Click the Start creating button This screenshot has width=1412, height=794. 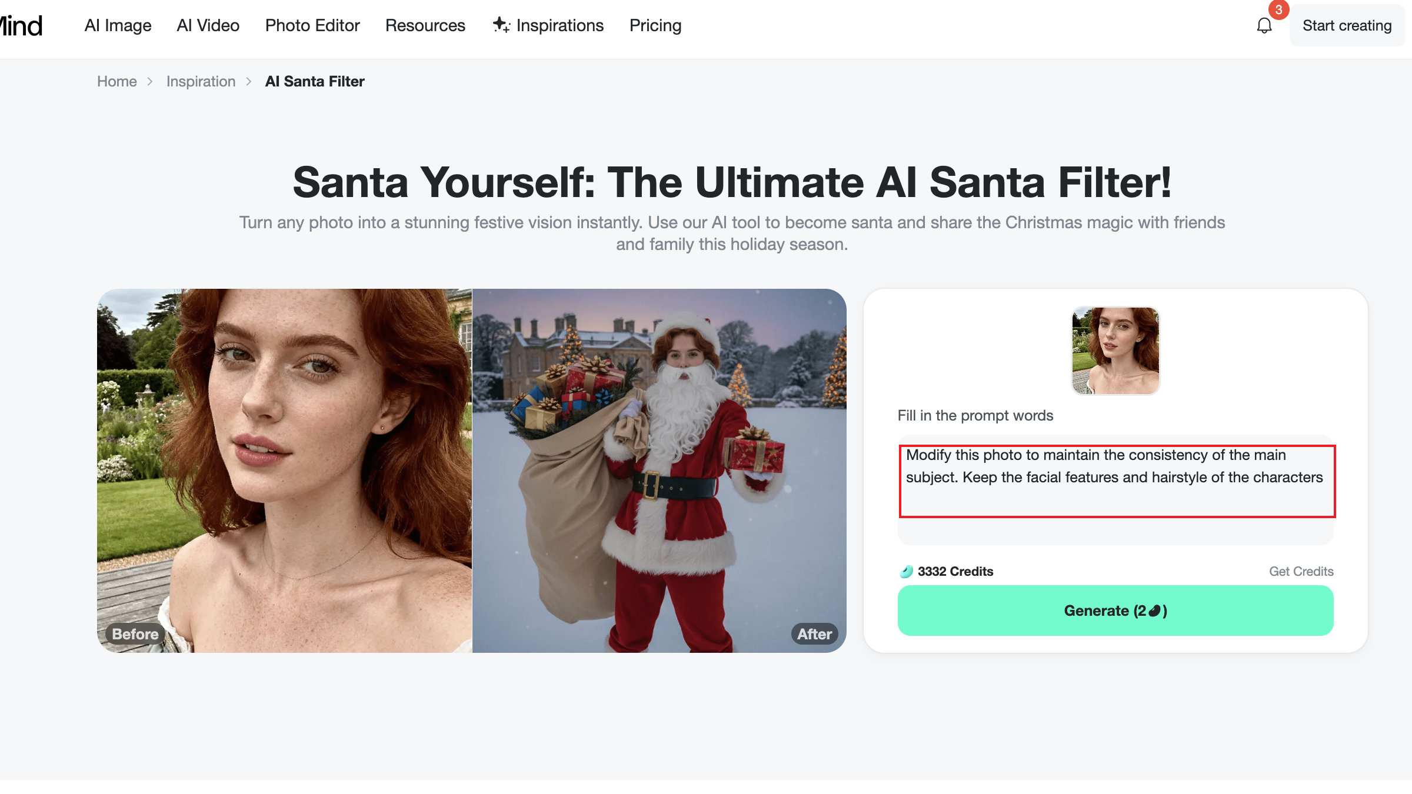1347,26
